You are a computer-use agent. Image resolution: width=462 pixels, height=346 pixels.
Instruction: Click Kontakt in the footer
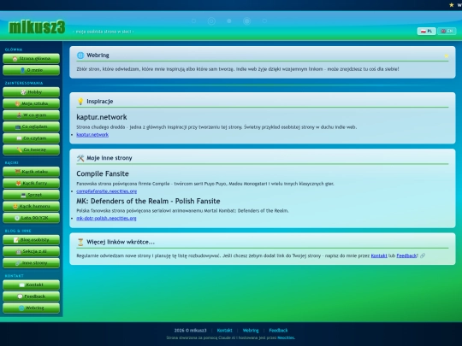tap(224, 331)
